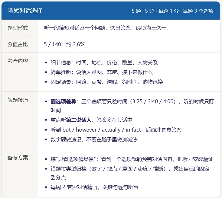
Task: Click the value 5 / 140，约 3.6%
Action: click(x=64, y=44)
